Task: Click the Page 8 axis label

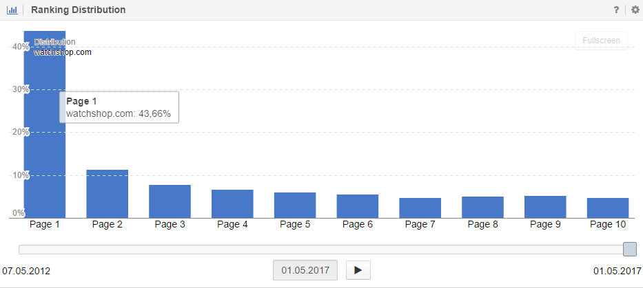Action: 482,225
